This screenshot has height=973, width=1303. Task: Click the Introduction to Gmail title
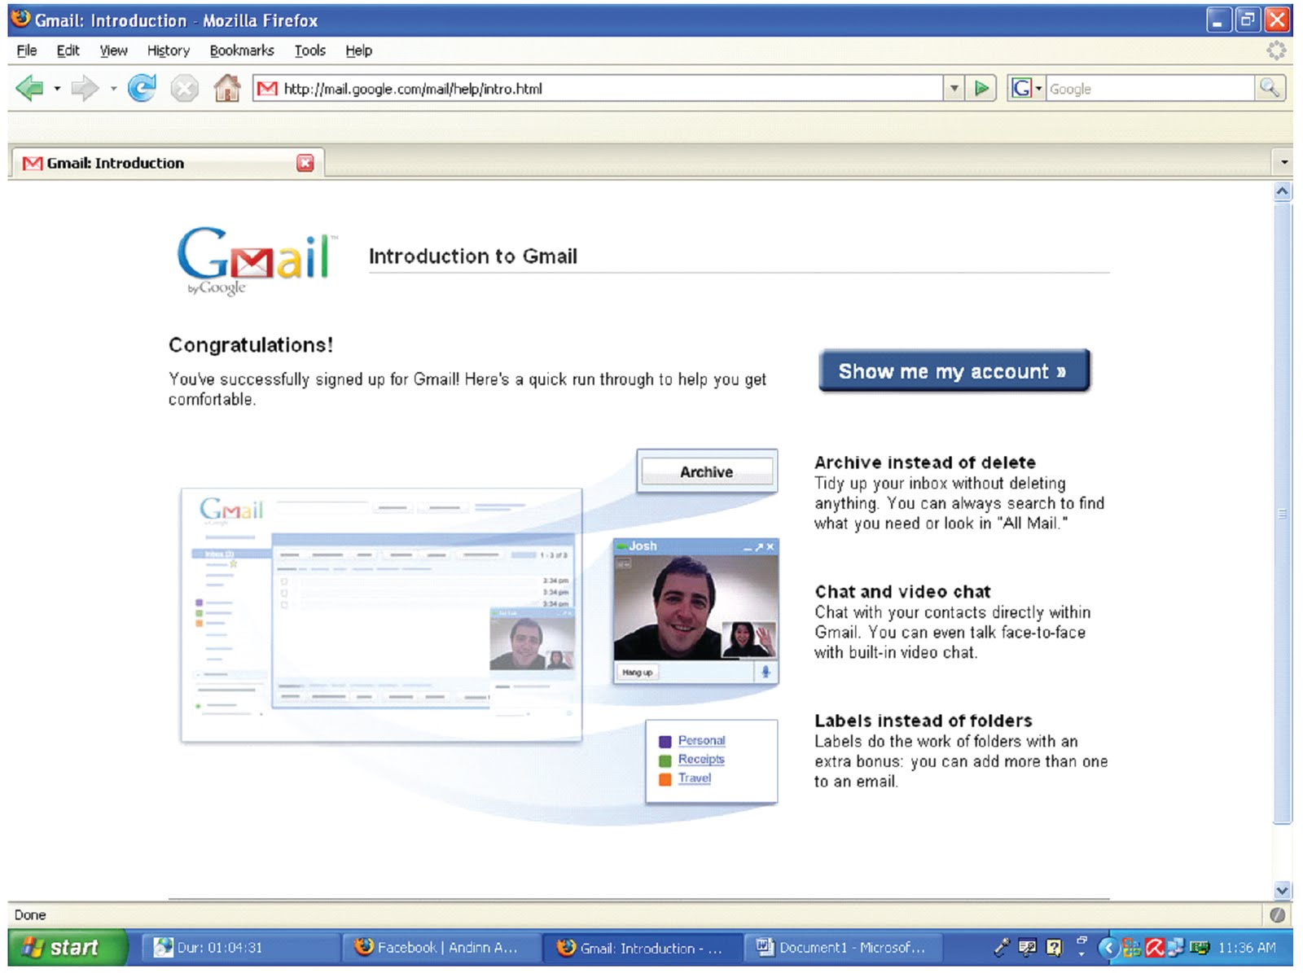473,256
